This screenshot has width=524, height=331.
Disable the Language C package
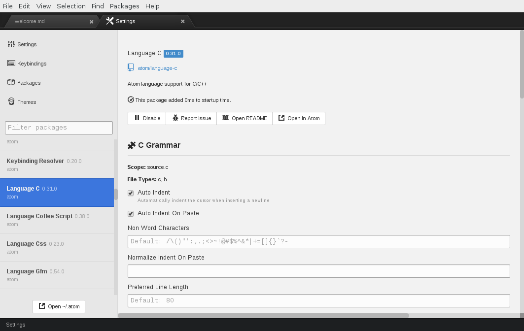click(x=147, y=118)
